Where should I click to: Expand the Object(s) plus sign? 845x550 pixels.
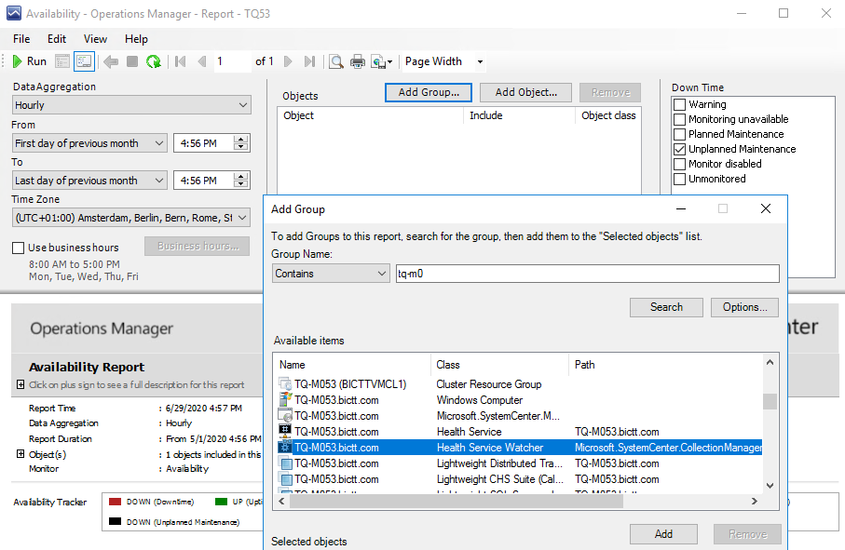[20, 453]
